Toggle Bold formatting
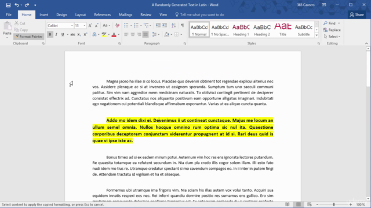Screen dimensions: 371x208 pos(50,35)
